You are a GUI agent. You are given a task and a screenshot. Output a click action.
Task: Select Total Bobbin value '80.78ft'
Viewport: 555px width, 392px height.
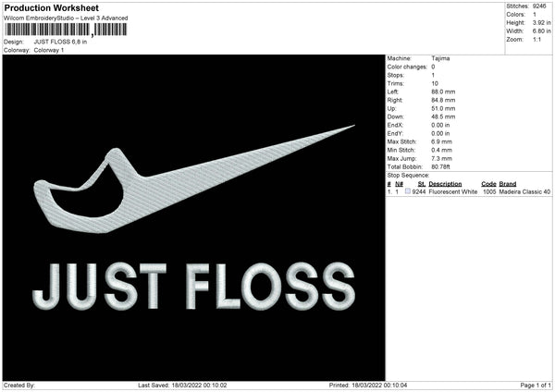click(x=440, y=167)
